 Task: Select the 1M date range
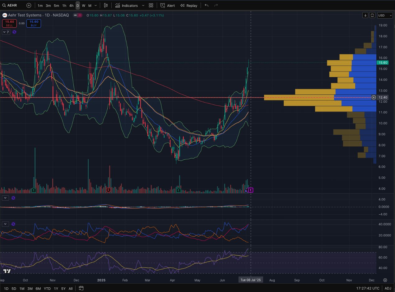pyautogui.click(x=22, y=289)
